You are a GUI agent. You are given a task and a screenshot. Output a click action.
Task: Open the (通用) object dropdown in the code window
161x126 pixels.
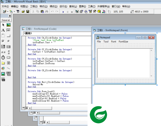coord(58,33)
